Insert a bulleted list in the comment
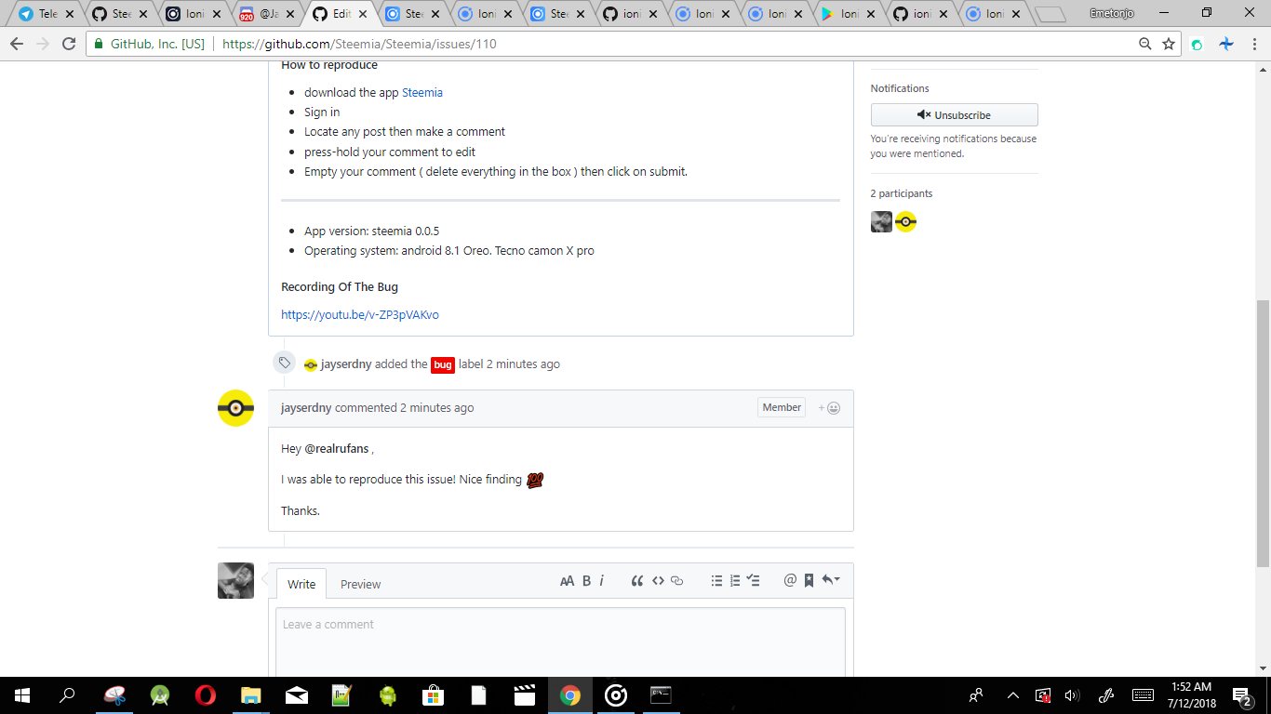1271x714 pixels. coord(716,581)
